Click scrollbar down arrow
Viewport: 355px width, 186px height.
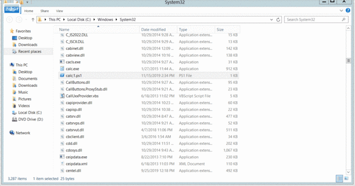coord(348,172)
